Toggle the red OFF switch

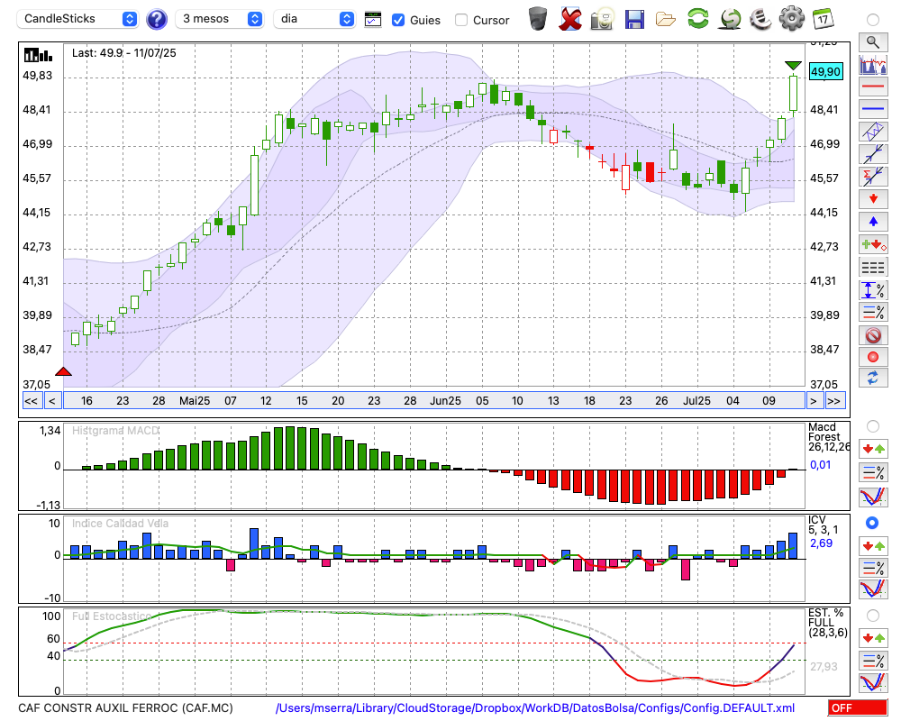858,707
